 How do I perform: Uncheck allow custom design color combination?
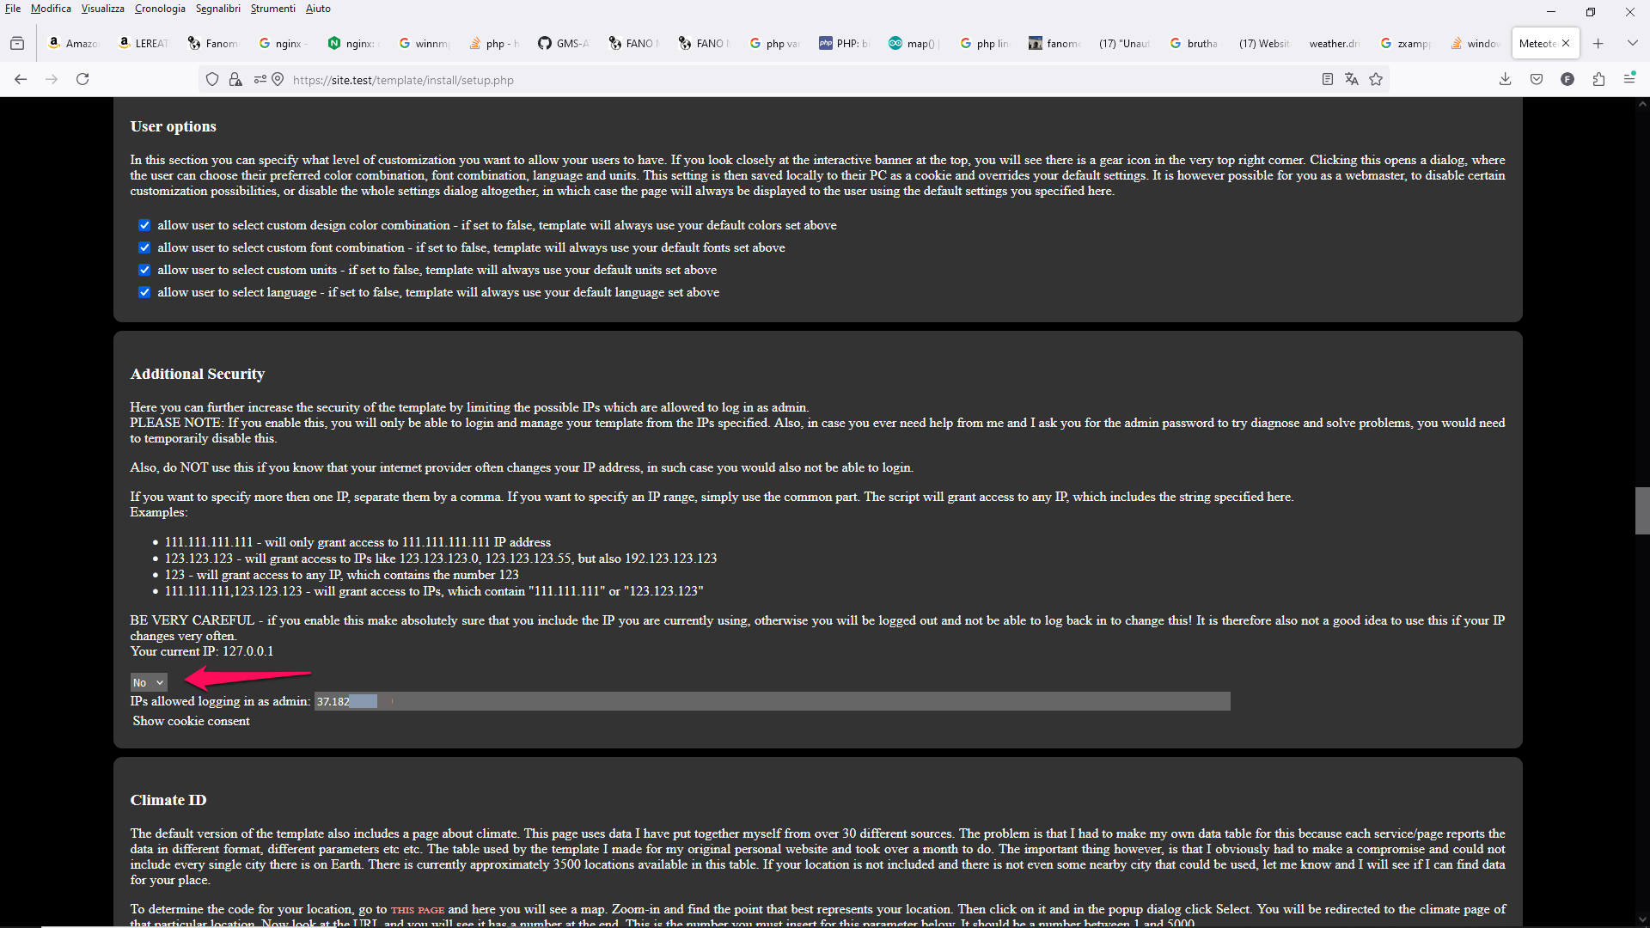pos(144,225)
